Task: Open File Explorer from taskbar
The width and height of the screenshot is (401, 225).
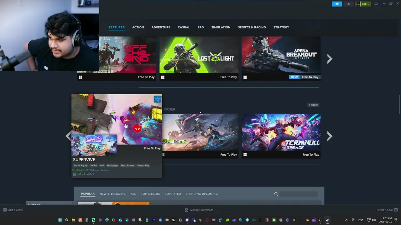Action: tap(73, 220)
